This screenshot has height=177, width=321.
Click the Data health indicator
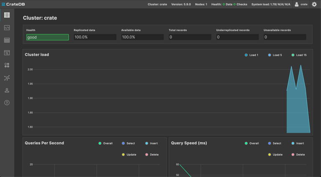click(x=227, y=4)
